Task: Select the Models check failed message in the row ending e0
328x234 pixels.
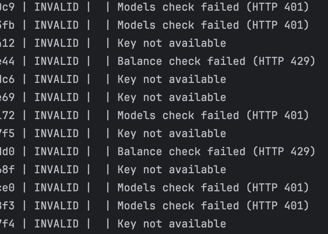Action: (213, 188)
